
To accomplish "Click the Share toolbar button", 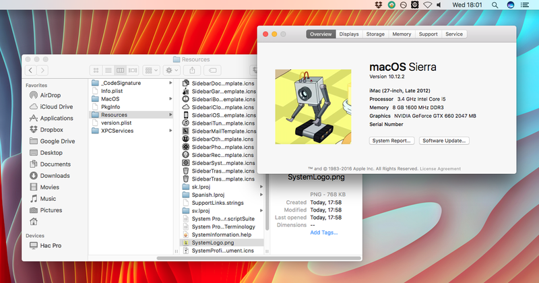I will coord(192,70).
